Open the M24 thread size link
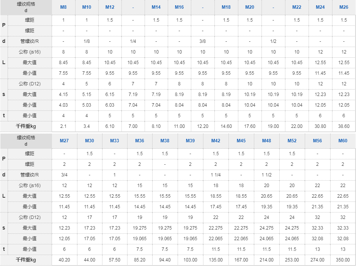Image resolution: width=356 pixels, height=266 pixels. tap(320, 7)
